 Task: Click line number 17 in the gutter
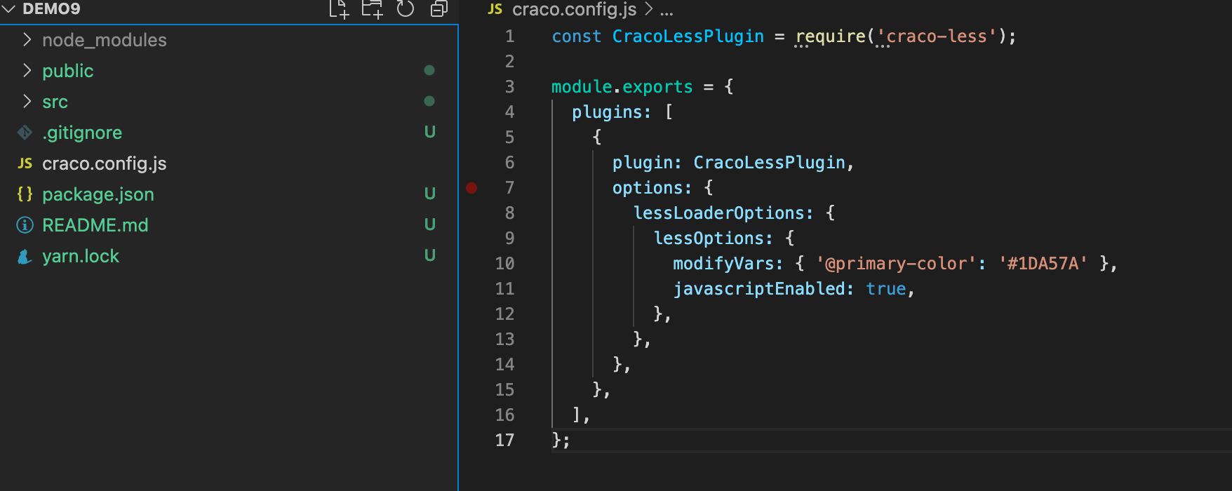pos(504,440)
